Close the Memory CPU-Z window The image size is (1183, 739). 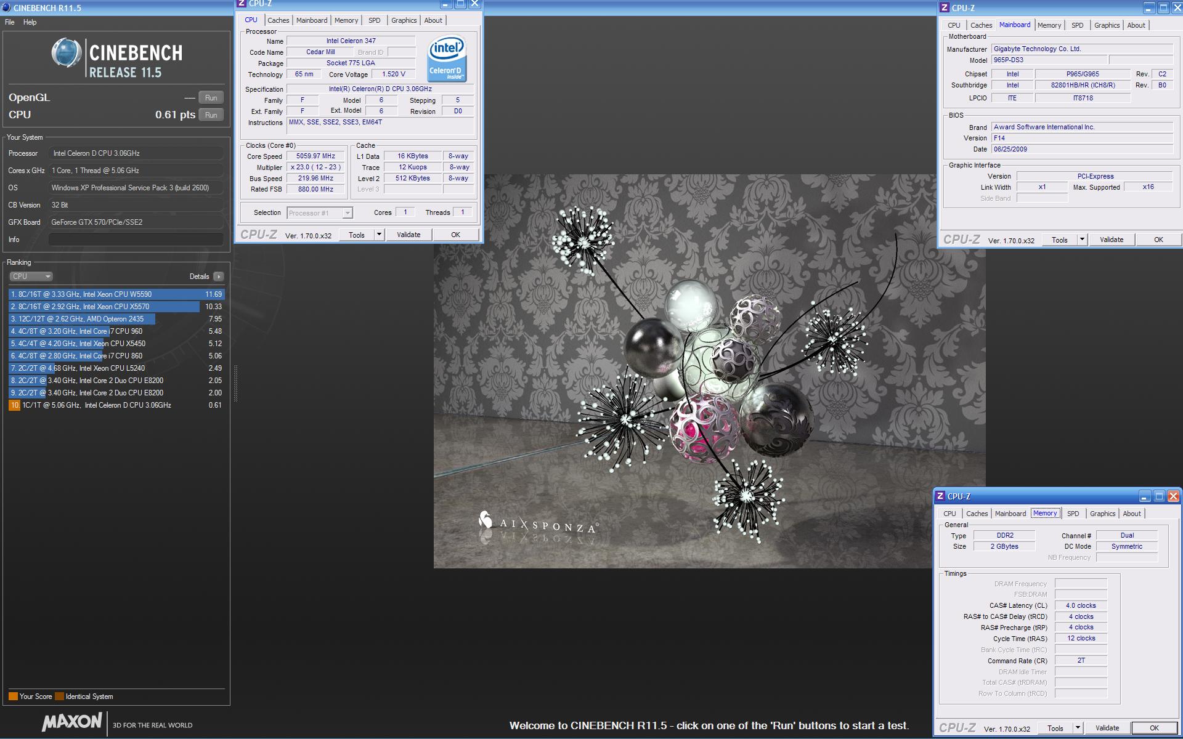tap(1173, 496)
